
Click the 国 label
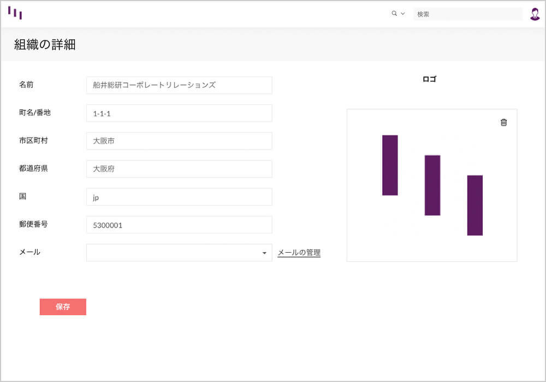(x=22, y=196)
